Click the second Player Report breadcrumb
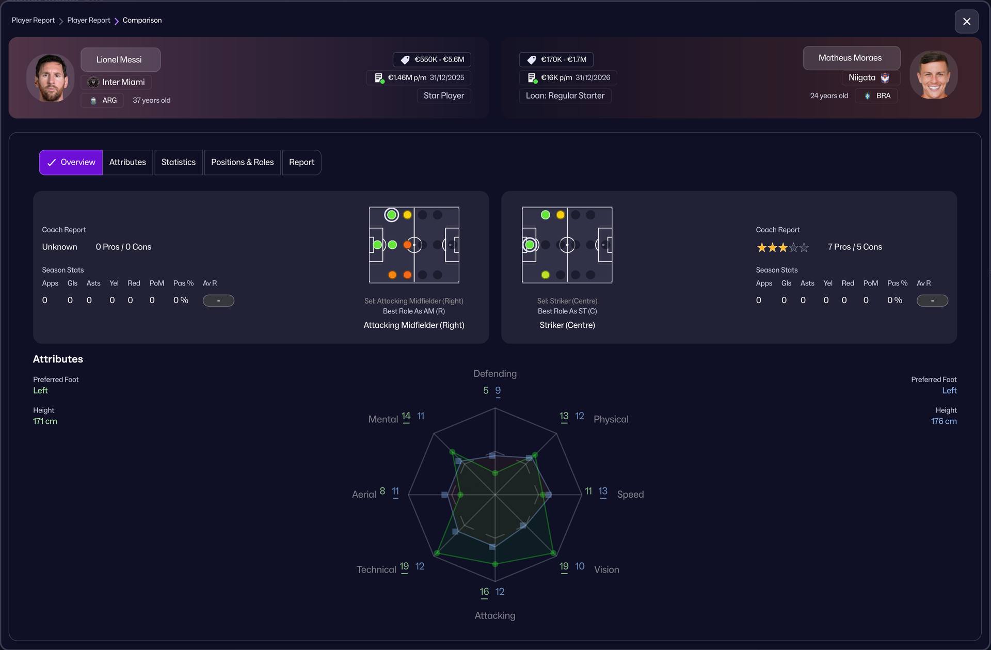 point(89,20)
